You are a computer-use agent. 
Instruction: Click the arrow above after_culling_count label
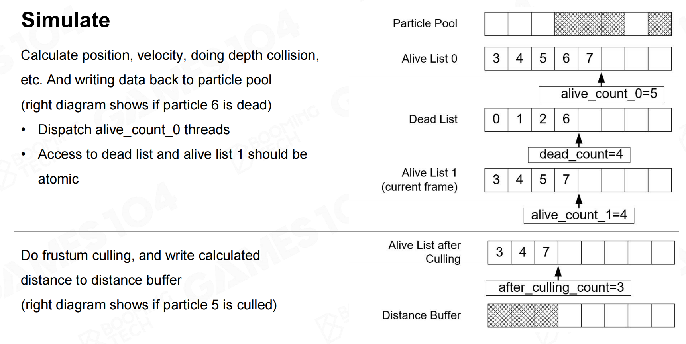click(x=558, y=273)
